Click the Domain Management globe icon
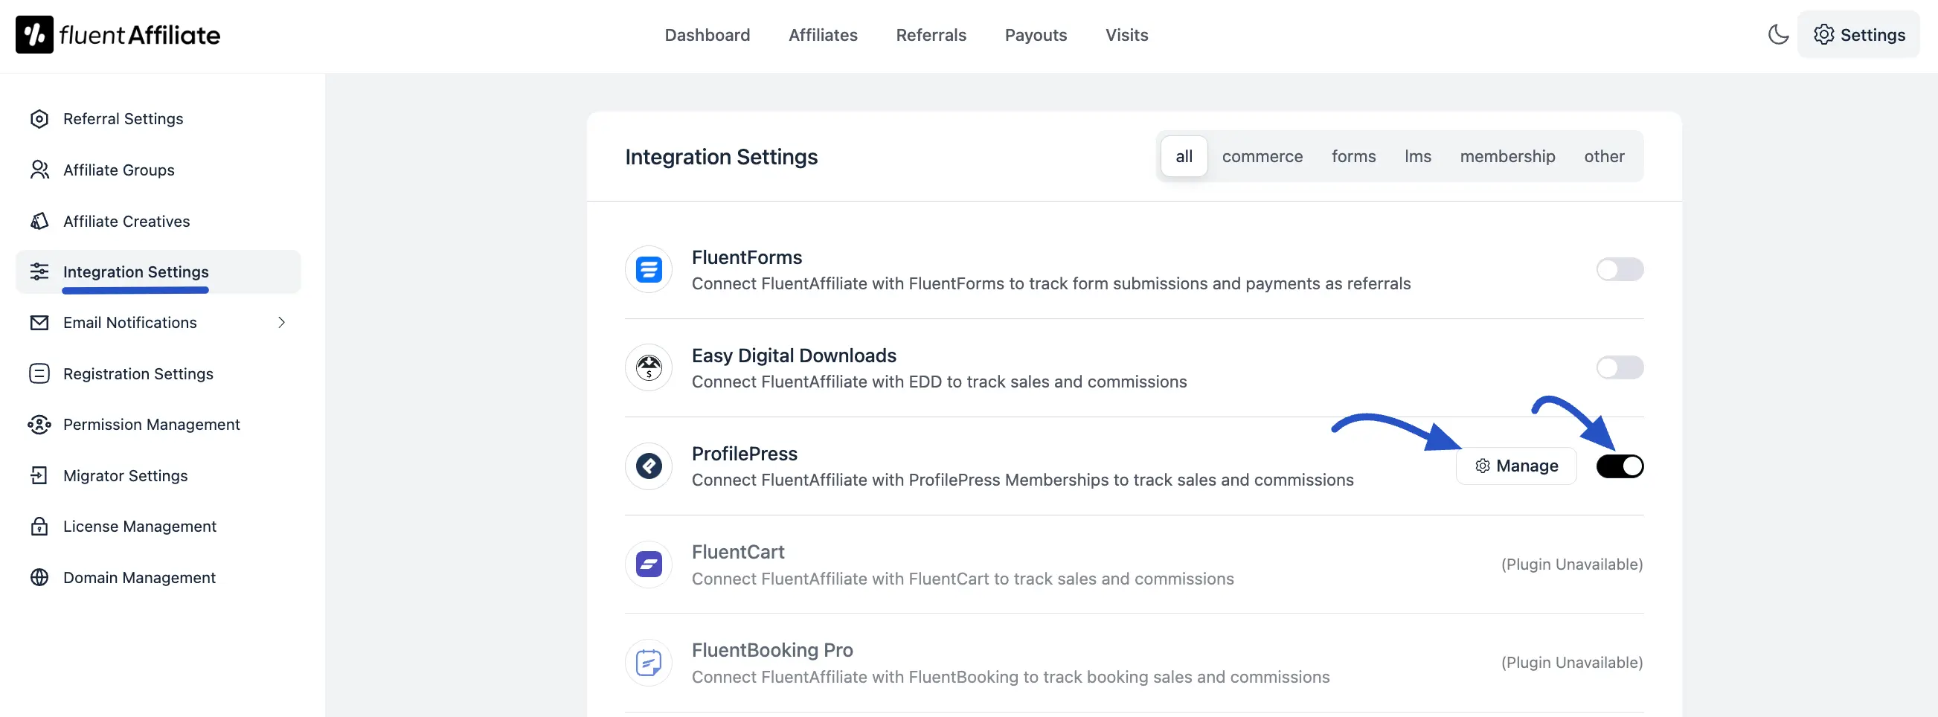 39,578
